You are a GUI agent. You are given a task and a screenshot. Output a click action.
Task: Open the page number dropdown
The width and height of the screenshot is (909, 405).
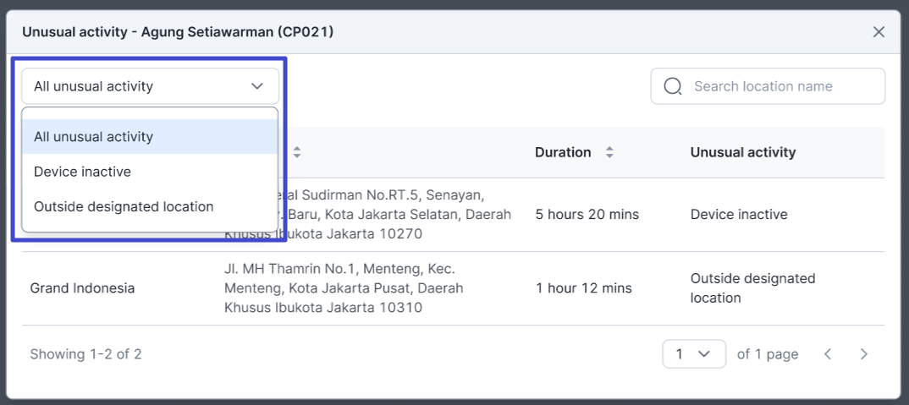click(693, 354)
